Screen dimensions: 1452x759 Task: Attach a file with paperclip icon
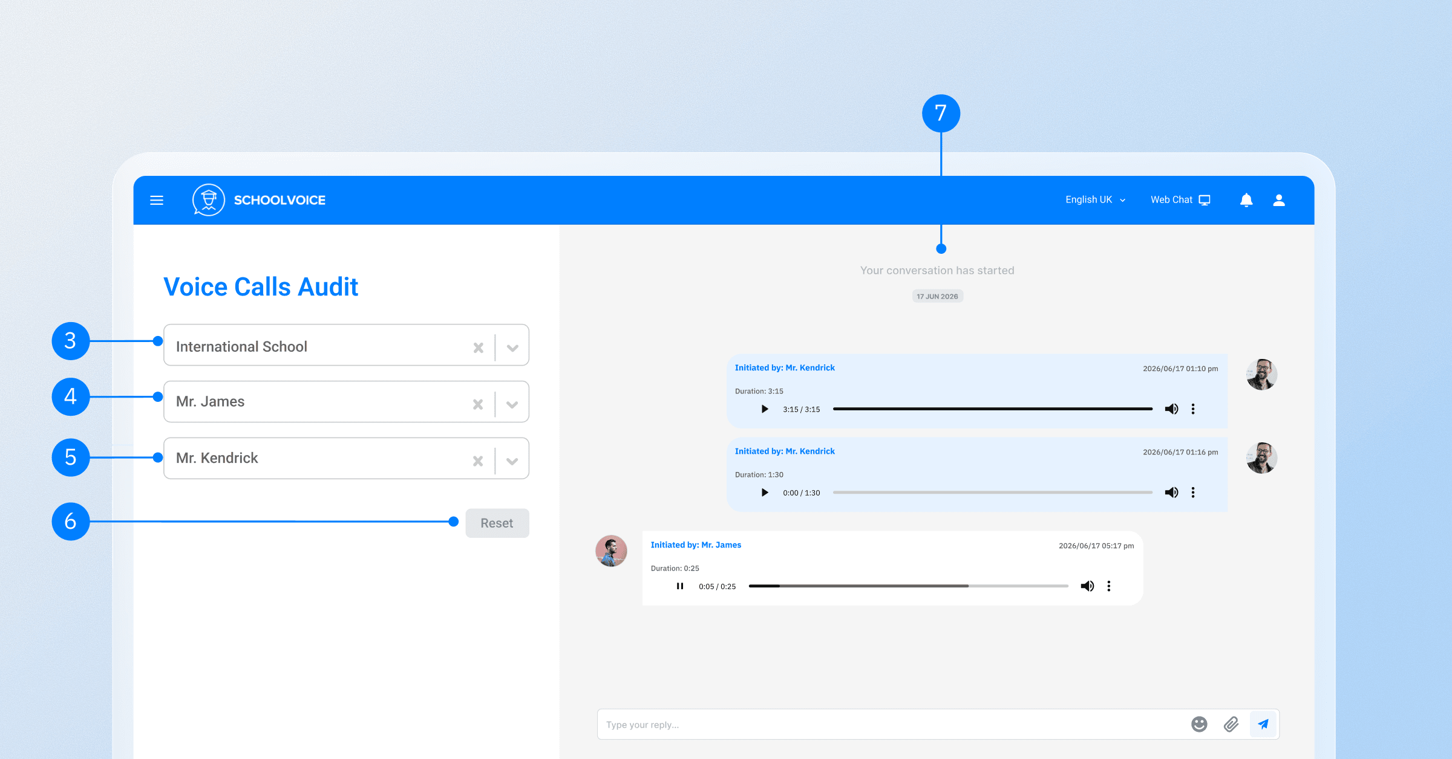[x=1231, y=724]
